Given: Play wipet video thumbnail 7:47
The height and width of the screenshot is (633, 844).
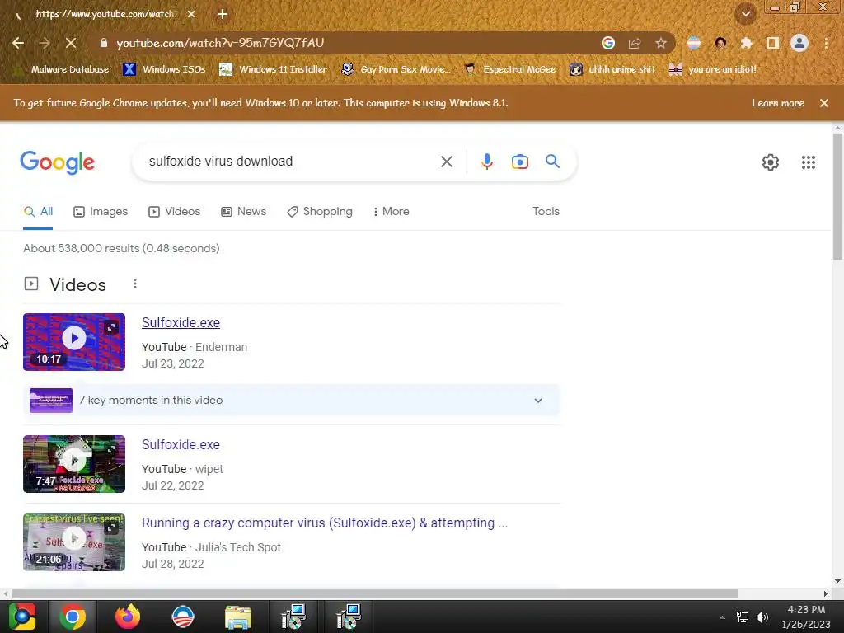Looking at the screenshot, I should coord(74,464).
